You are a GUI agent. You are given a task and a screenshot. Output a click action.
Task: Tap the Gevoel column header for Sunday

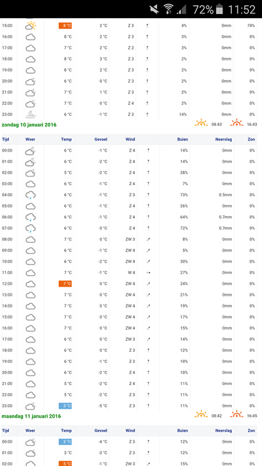click(101, 139)
